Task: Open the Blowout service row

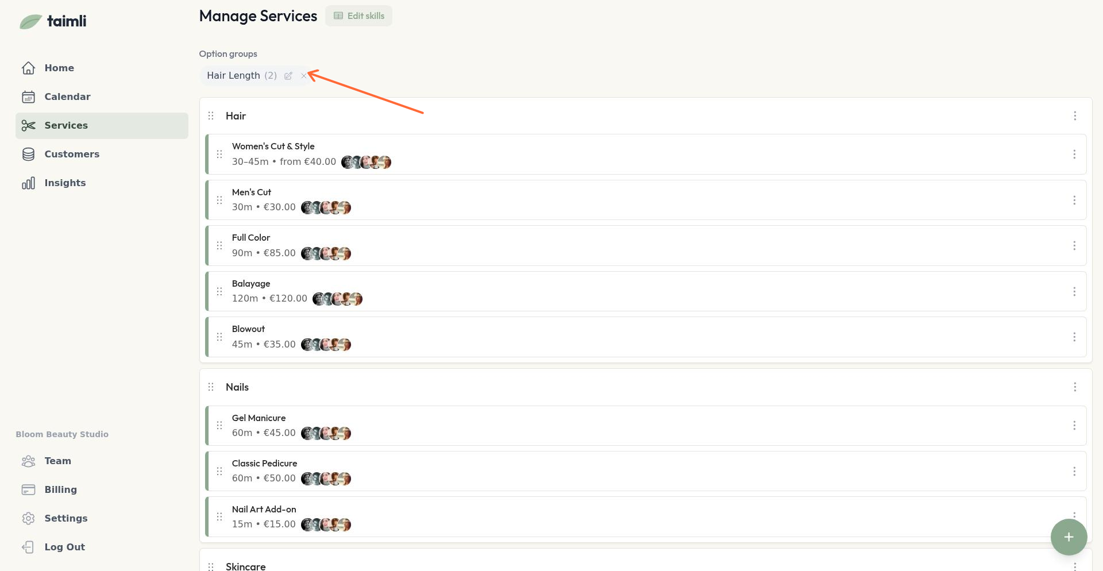Action: pos(632,337)
